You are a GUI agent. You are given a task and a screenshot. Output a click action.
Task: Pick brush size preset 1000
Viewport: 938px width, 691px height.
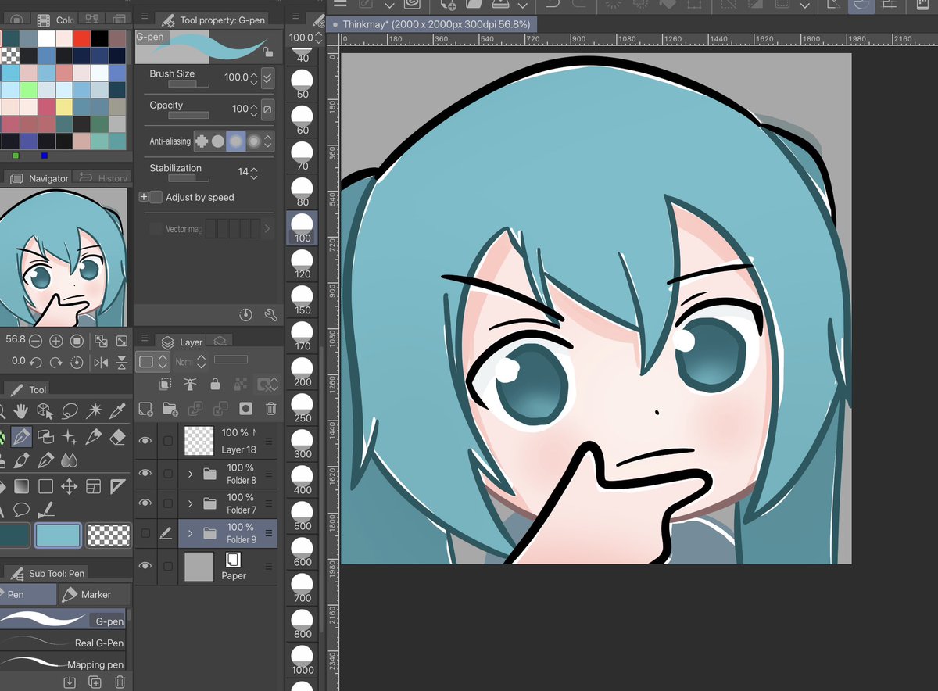point(303,659)
